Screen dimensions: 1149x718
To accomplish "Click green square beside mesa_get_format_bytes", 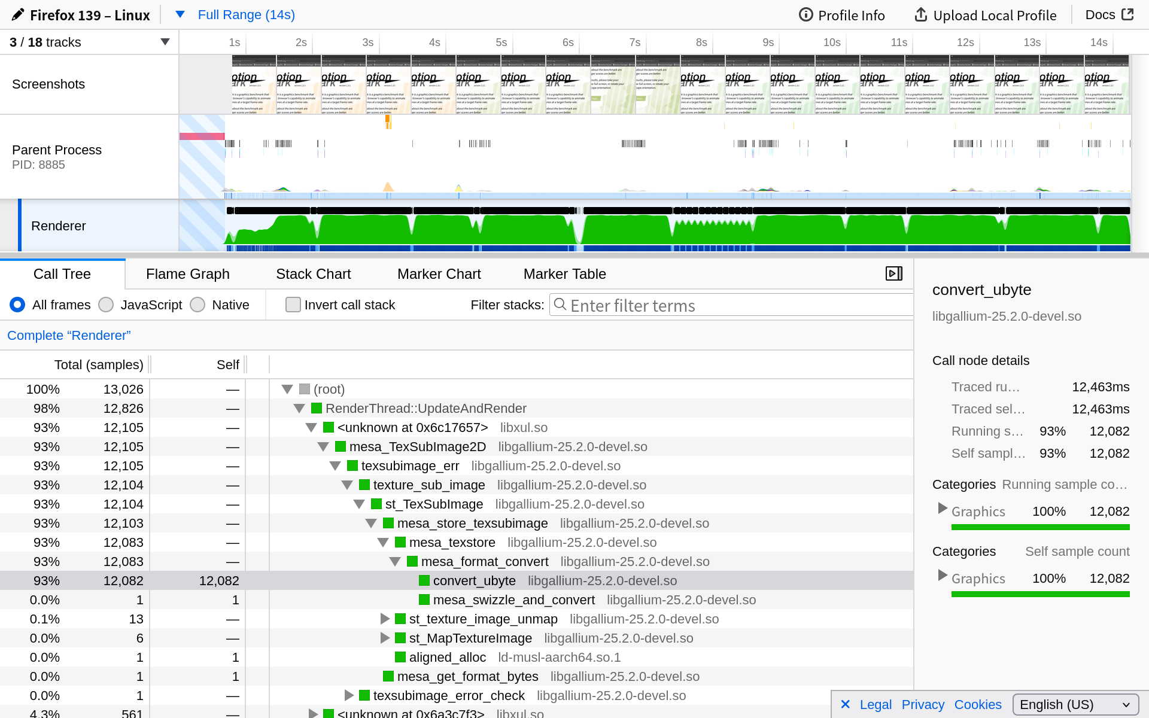I will point(388,676).
